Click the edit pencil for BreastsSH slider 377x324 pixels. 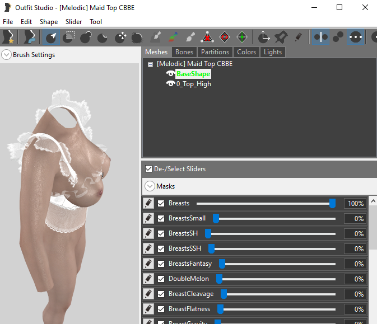click(148, 233)
